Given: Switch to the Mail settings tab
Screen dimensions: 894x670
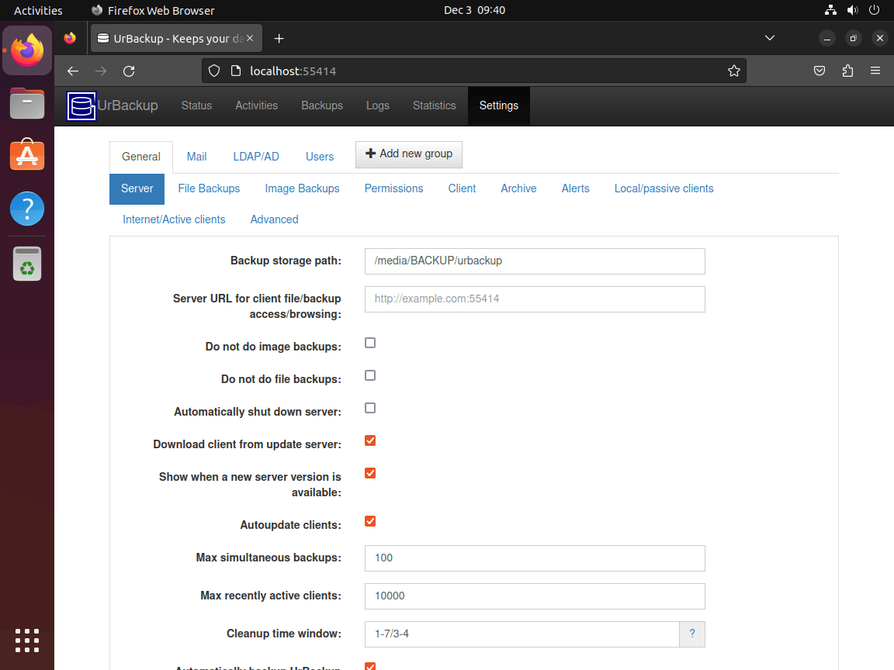Looking at the screenshot, I should coord(196,156).
